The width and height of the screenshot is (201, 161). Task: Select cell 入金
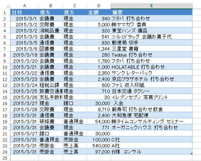coord(151,103)
